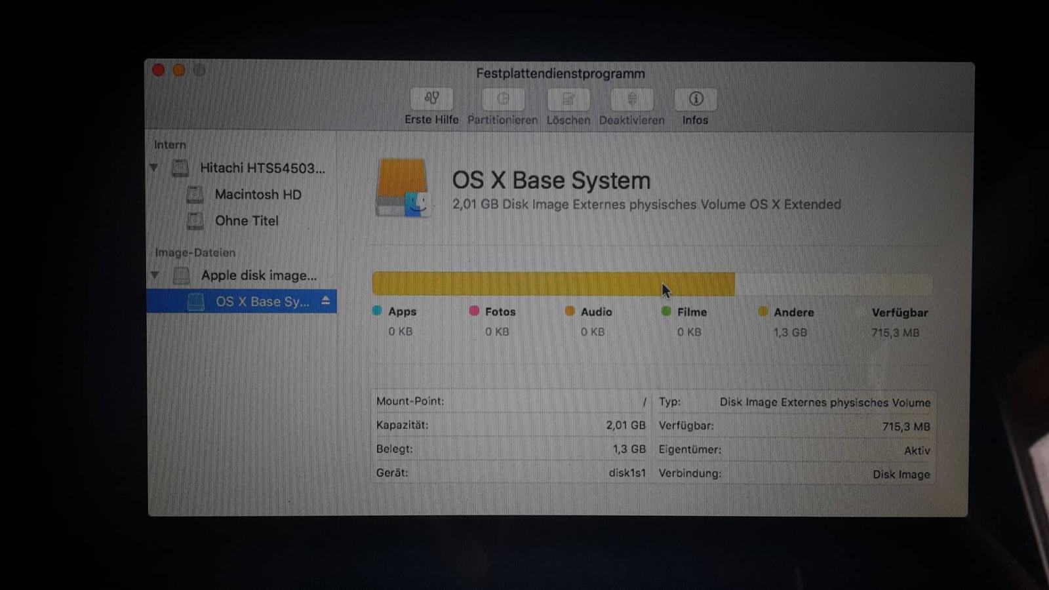Screen dimensions: 1049x590
Task: Click the yellow Andere legend dot
Action: click(x=762, y=311)
